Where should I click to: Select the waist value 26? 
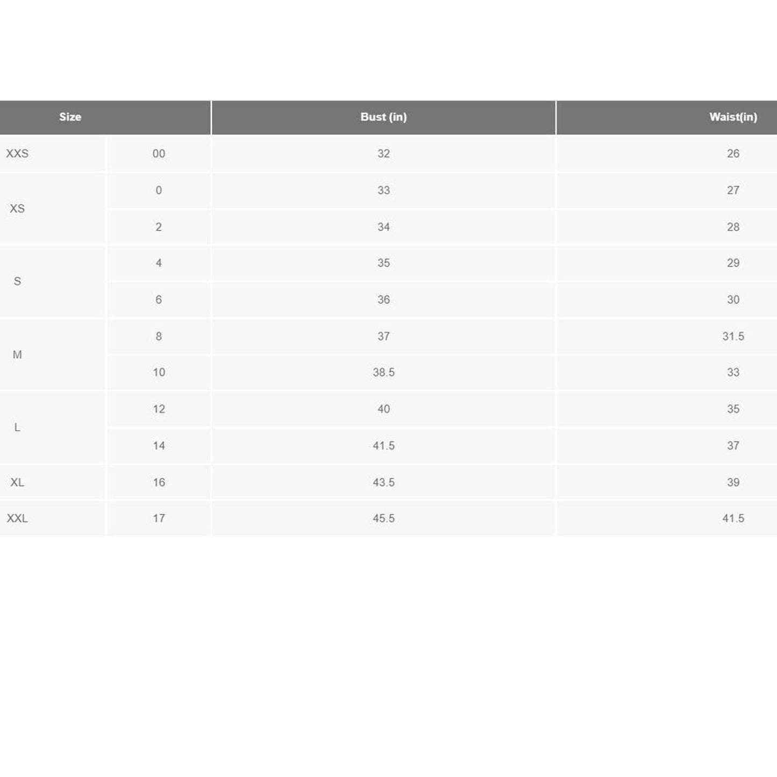tap(733, 154)
